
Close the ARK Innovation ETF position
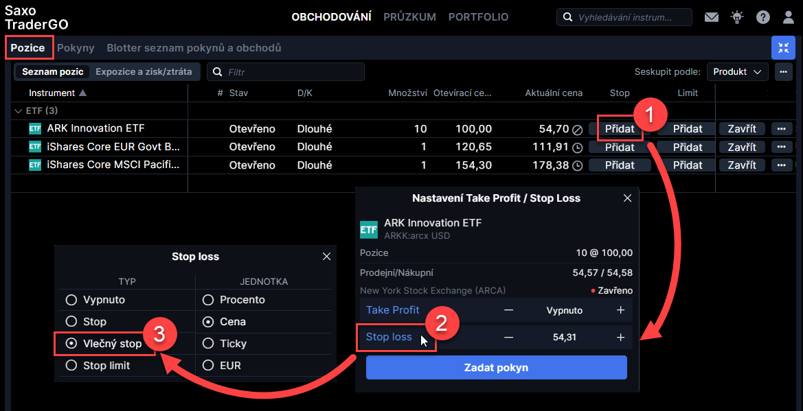(x=742, y=128)
